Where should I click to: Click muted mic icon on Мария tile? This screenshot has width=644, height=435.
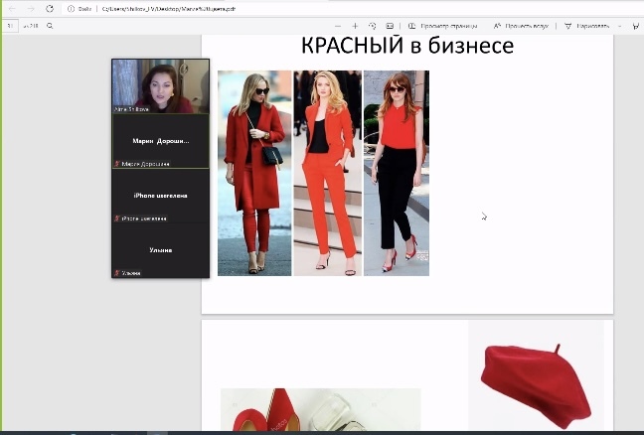(x=117, y=164)
